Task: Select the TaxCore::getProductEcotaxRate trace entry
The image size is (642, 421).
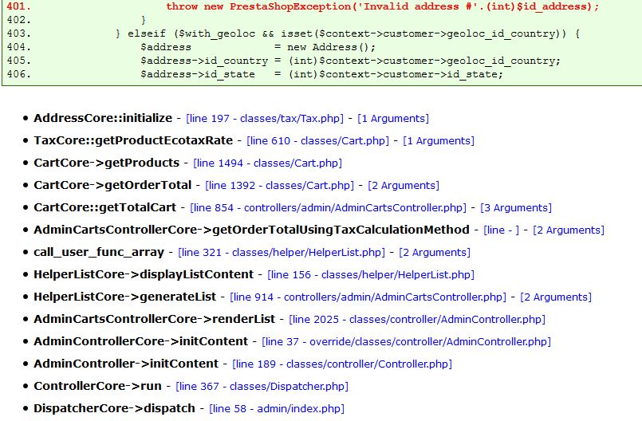Action: [x=133, y=140]
